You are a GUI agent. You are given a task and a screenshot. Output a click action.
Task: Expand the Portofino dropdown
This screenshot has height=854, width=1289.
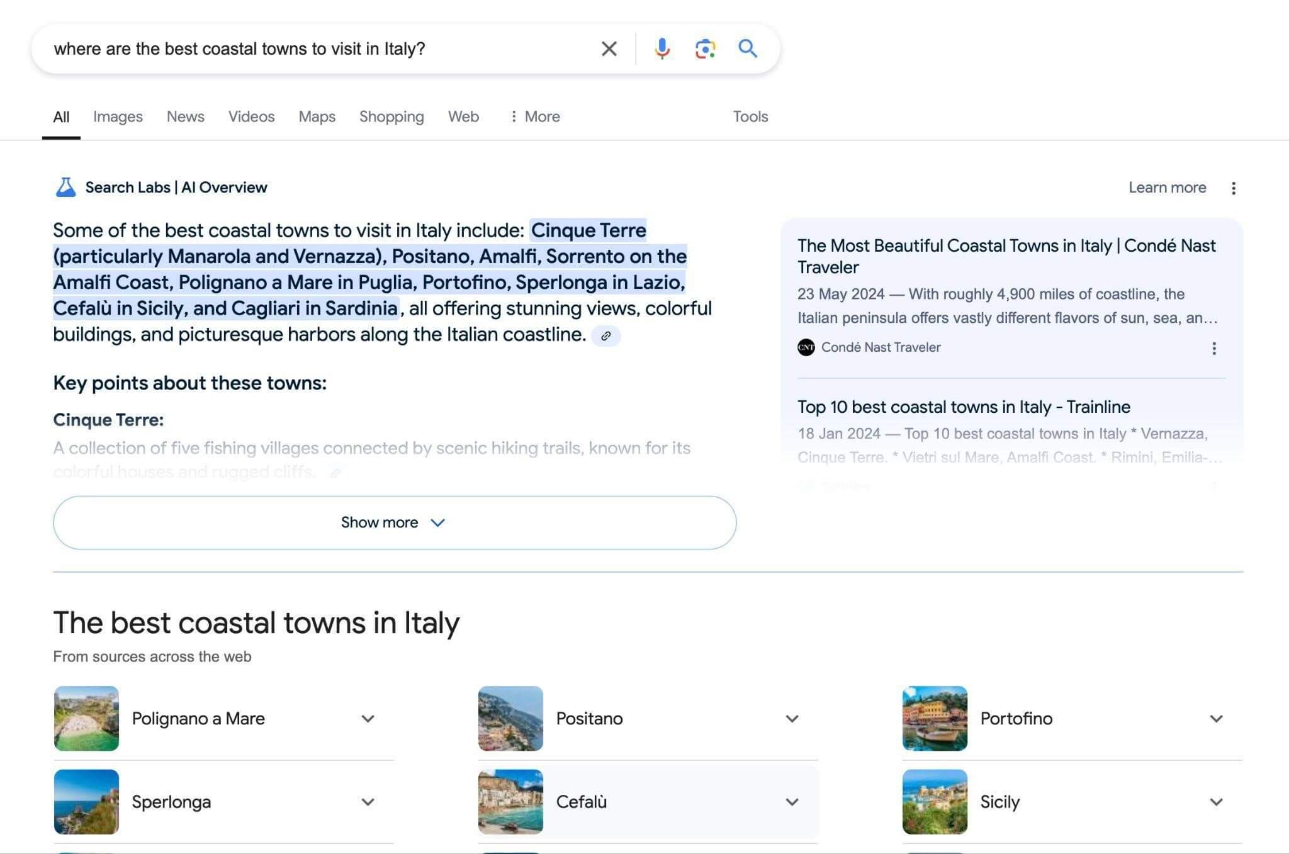click(1215, 718)
